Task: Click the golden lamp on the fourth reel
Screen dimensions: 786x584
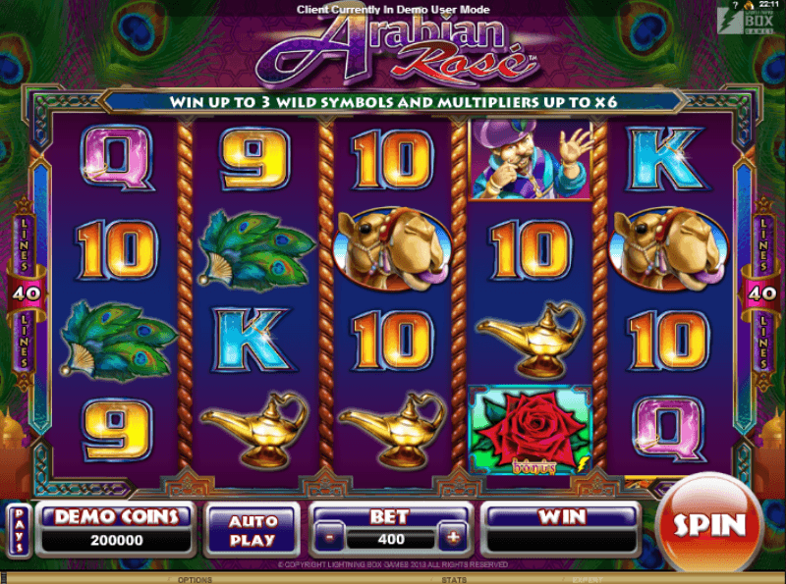Action: click(531, 340)
